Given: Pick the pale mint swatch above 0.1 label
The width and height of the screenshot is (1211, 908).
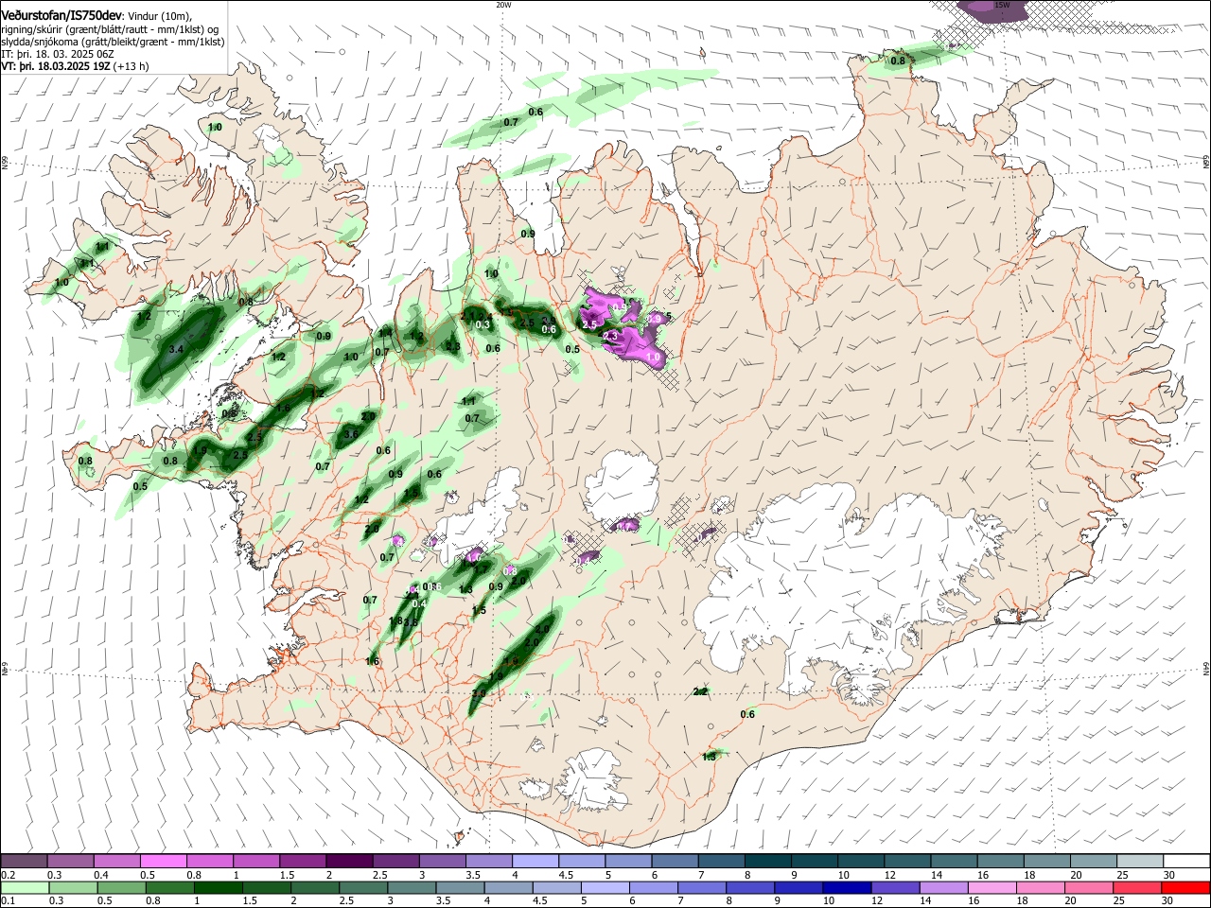Looking at the screenshot, I should click(x=24, y=888).
